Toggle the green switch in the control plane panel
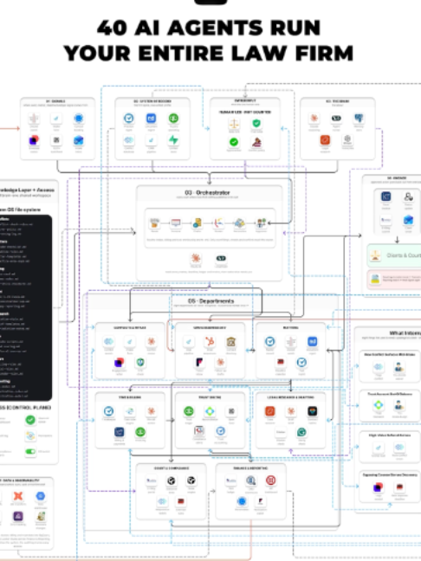The height and width of the screenshot is (561, 421). [x=30, y=451]
